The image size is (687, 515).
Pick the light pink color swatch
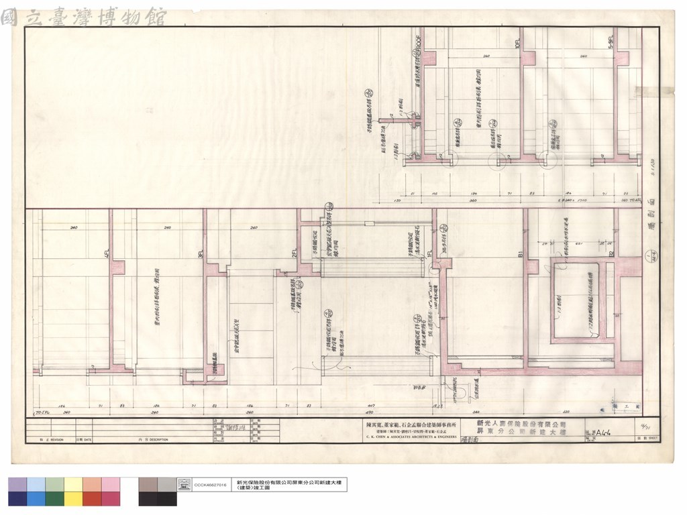(111, 485)
